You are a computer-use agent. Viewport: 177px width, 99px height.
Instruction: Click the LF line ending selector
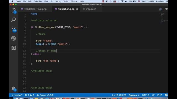pos(153,95)
